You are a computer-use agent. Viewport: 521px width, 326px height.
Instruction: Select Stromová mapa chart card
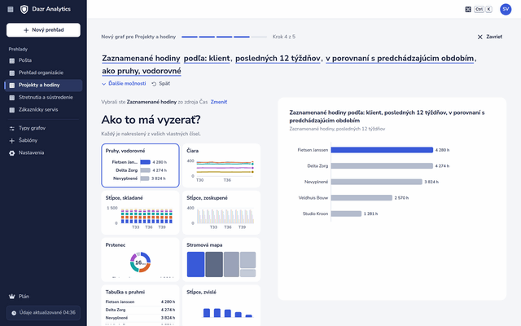pos(221,260)
